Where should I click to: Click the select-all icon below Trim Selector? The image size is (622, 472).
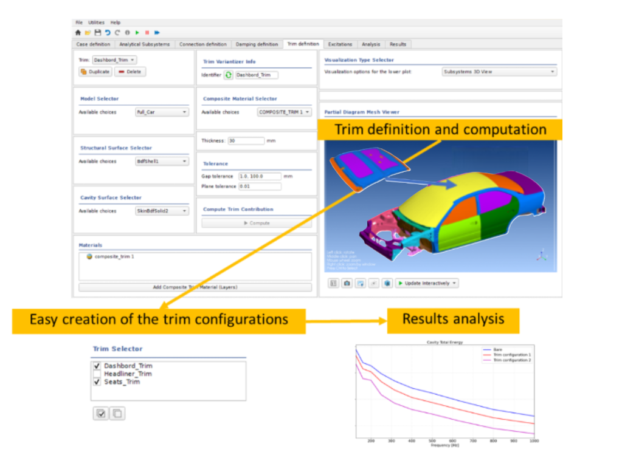point(101,414)
